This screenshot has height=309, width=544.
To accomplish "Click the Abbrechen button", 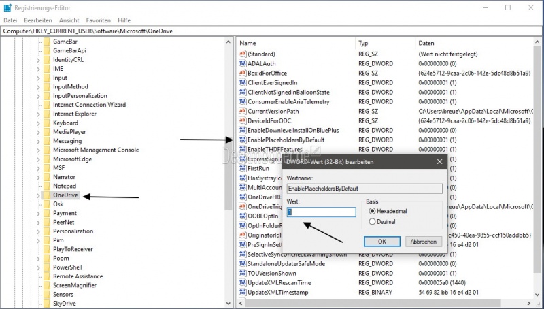I will [x=423, y=242].
